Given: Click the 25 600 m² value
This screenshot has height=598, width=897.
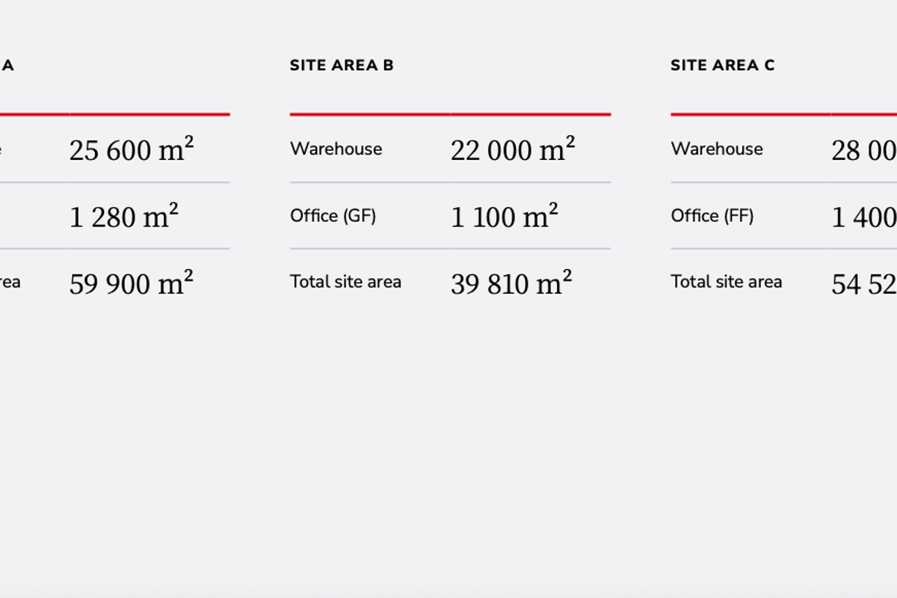Looking at the screenshot, I should pyautogui.click(x=132, y=150).
